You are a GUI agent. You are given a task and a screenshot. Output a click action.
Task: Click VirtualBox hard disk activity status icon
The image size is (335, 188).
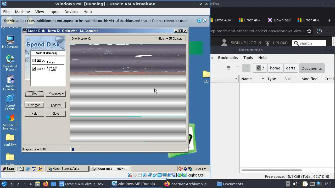(x=130, y=175)
